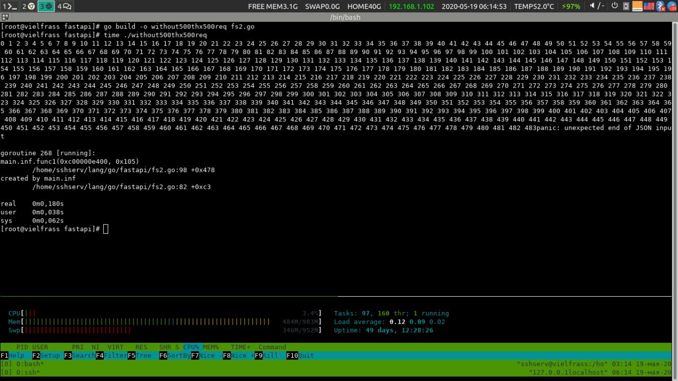The height and width of the screenshot is (381, 678).
Task: Click the real 0m0,180s timing line
Action: (x=32, y=203)
